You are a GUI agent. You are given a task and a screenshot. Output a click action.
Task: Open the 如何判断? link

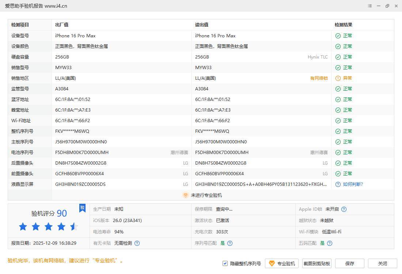[x=353, y=184]
